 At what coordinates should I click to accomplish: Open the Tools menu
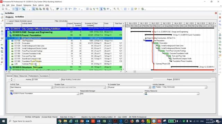tap(35, 5)
